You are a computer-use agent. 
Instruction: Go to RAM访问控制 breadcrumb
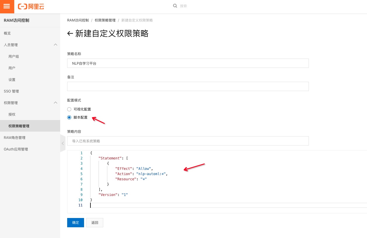tap(78, 20)
